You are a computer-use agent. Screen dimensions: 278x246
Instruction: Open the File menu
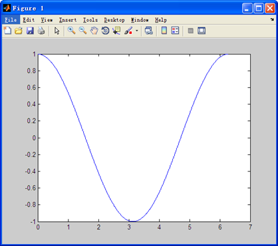[11, 20]
